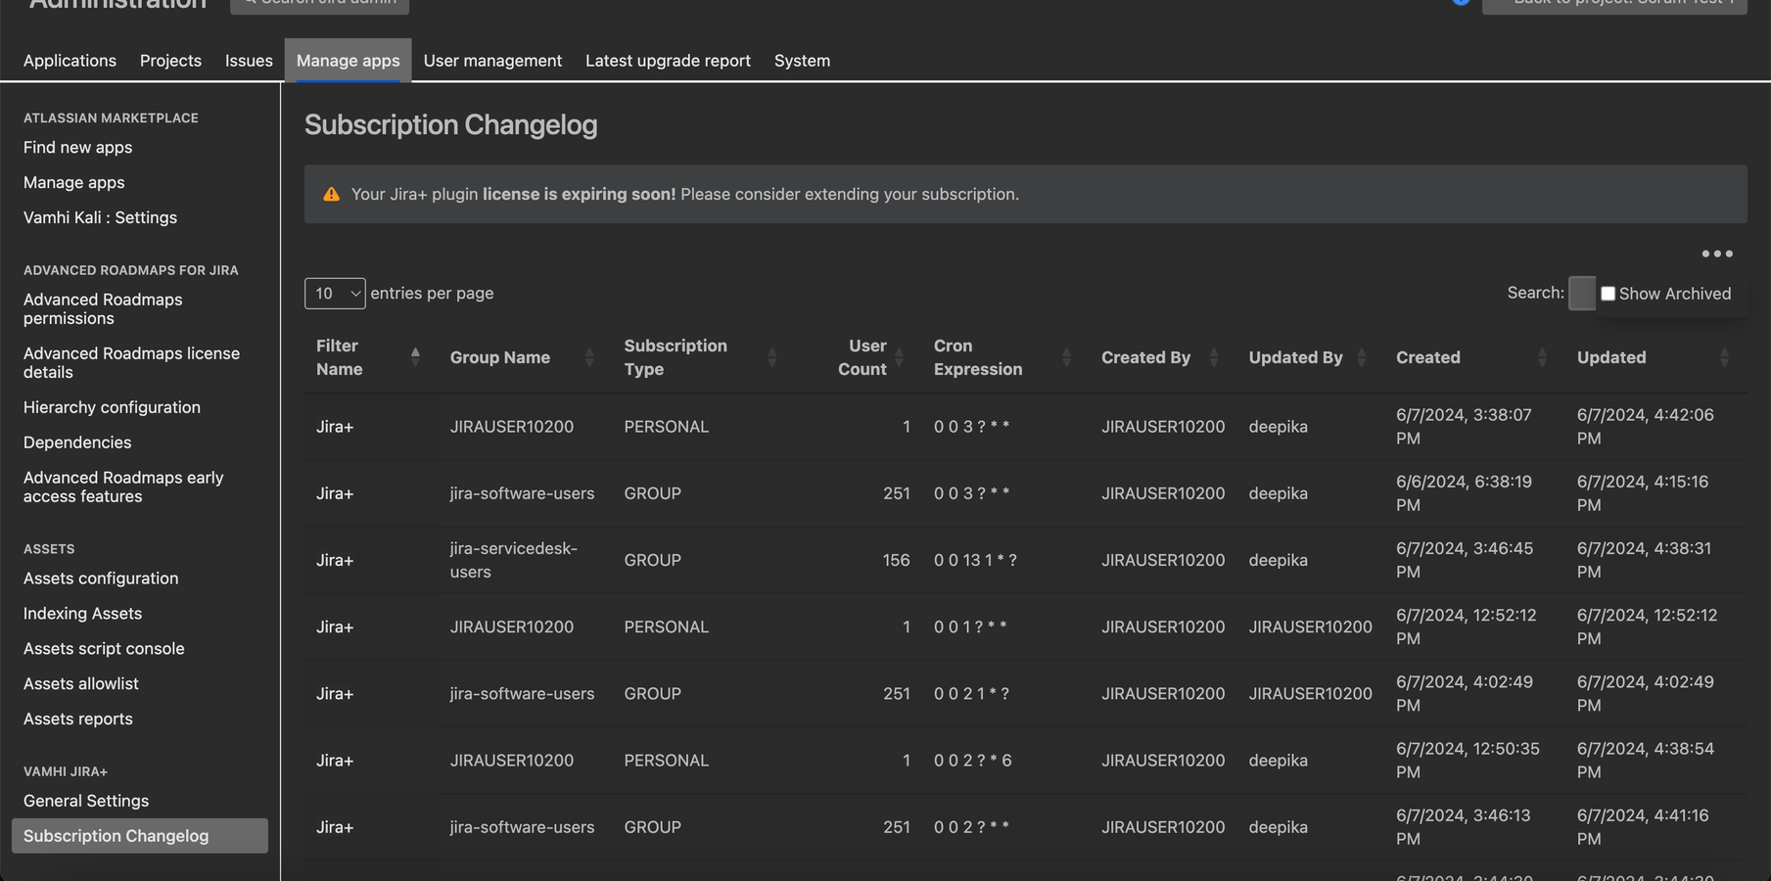1771x881 pixels.
Task: Enable the Show Archived checkbox
Action: 1608,294
